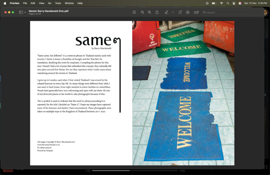
Task: Zoom in on the PDF page
Action: pos(149,12)
